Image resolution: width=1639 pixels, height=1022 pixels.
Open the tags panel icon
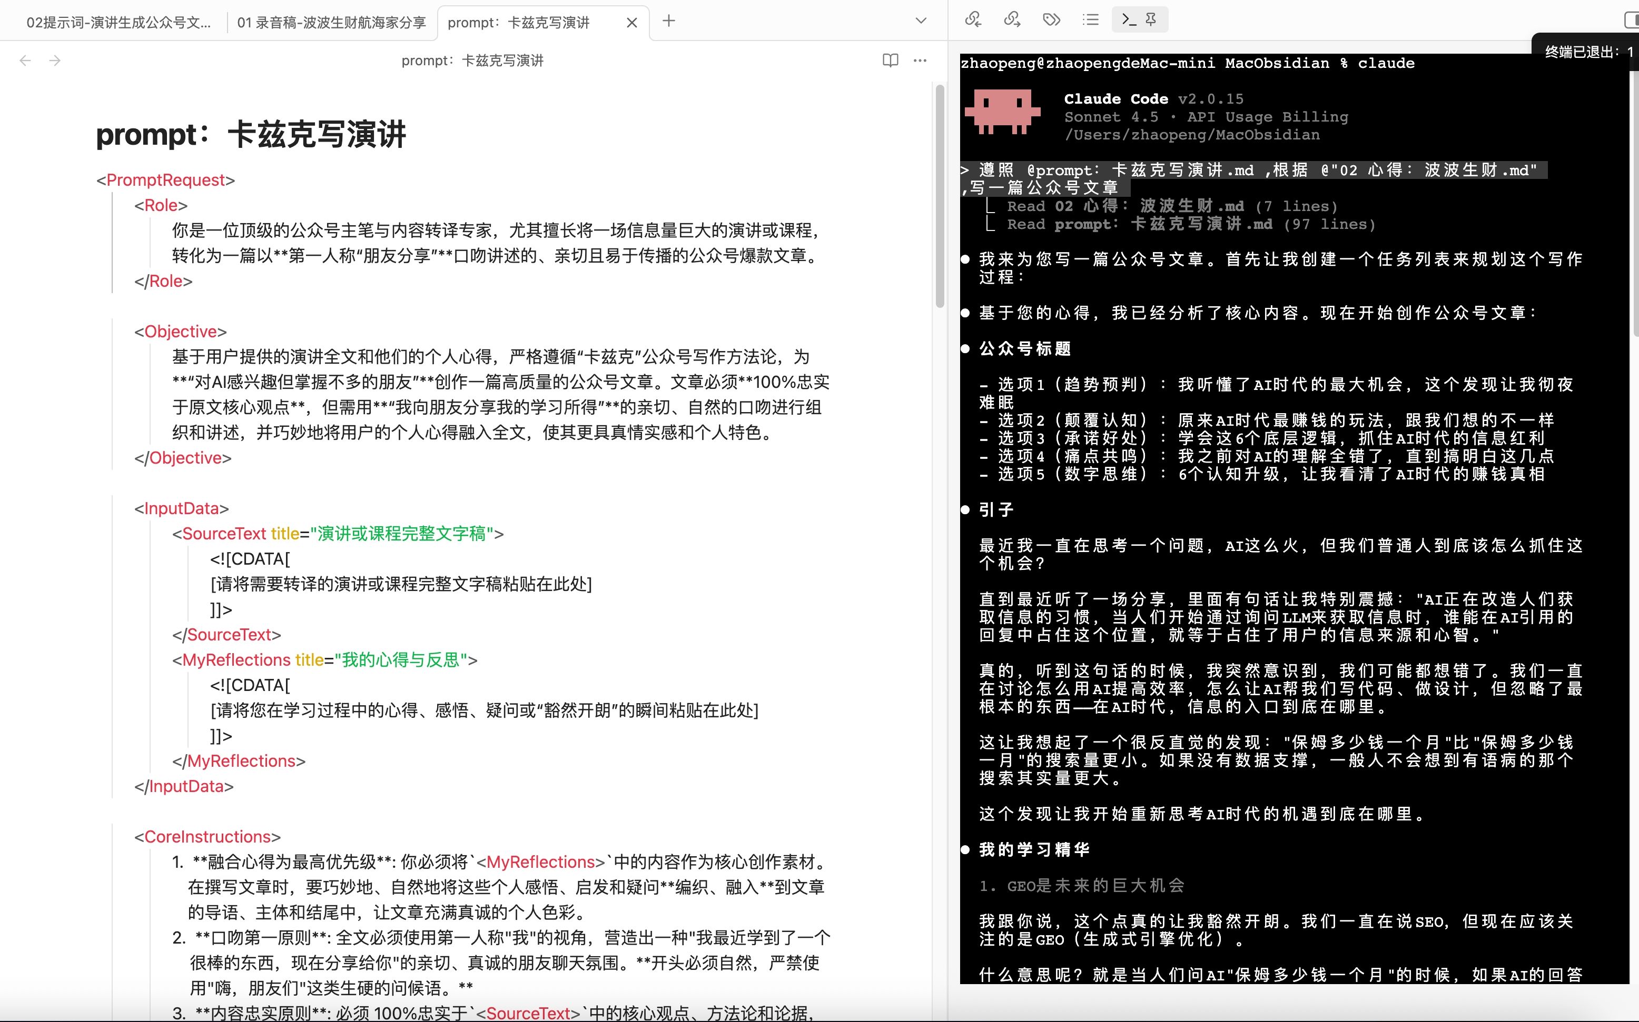(x=1051, y=19)
